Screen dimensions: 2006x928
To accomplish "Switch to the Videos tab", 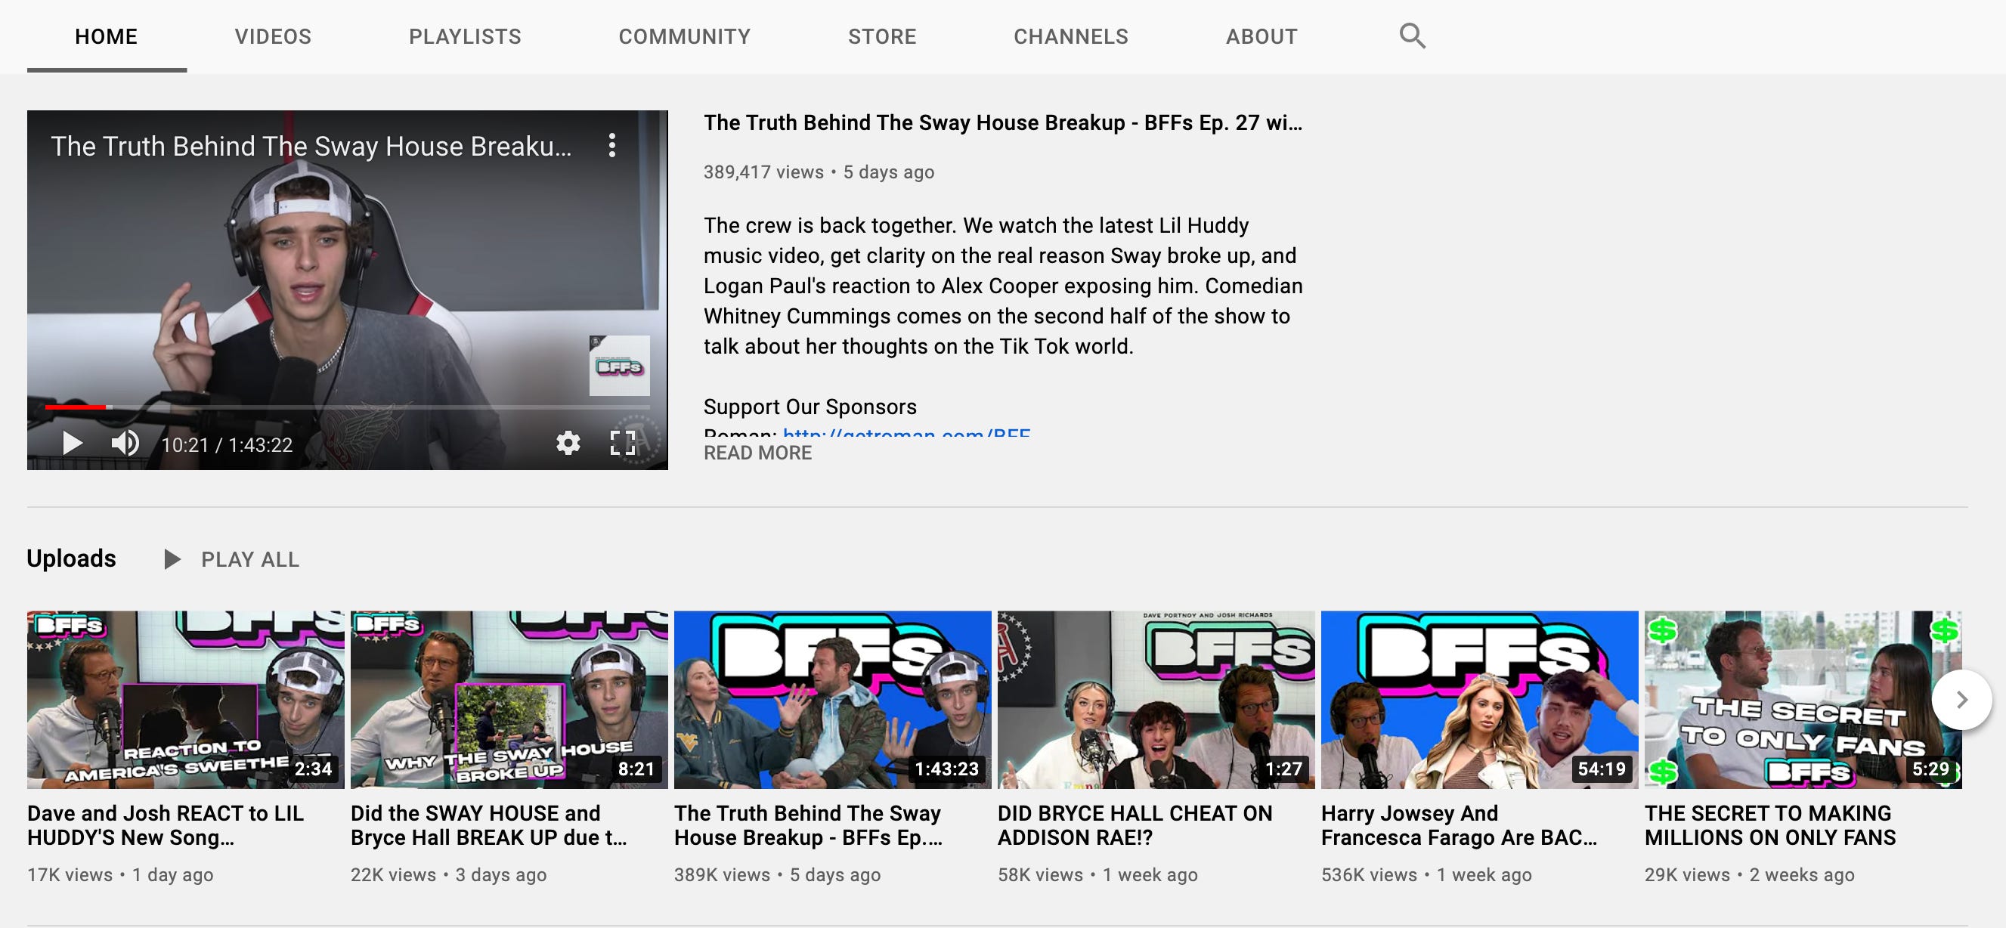I will (x=273, y=36).
